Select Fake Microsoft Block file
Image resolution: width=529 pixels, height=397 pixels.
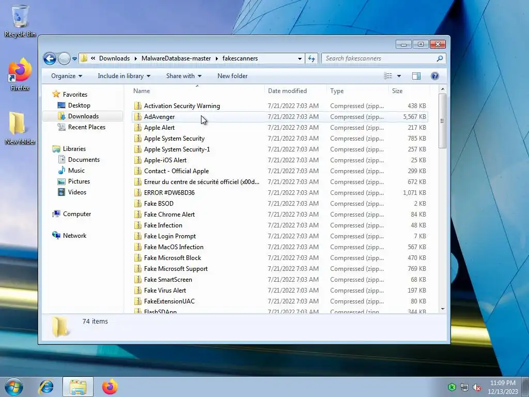pyautogui.click(x=280, y=258)
